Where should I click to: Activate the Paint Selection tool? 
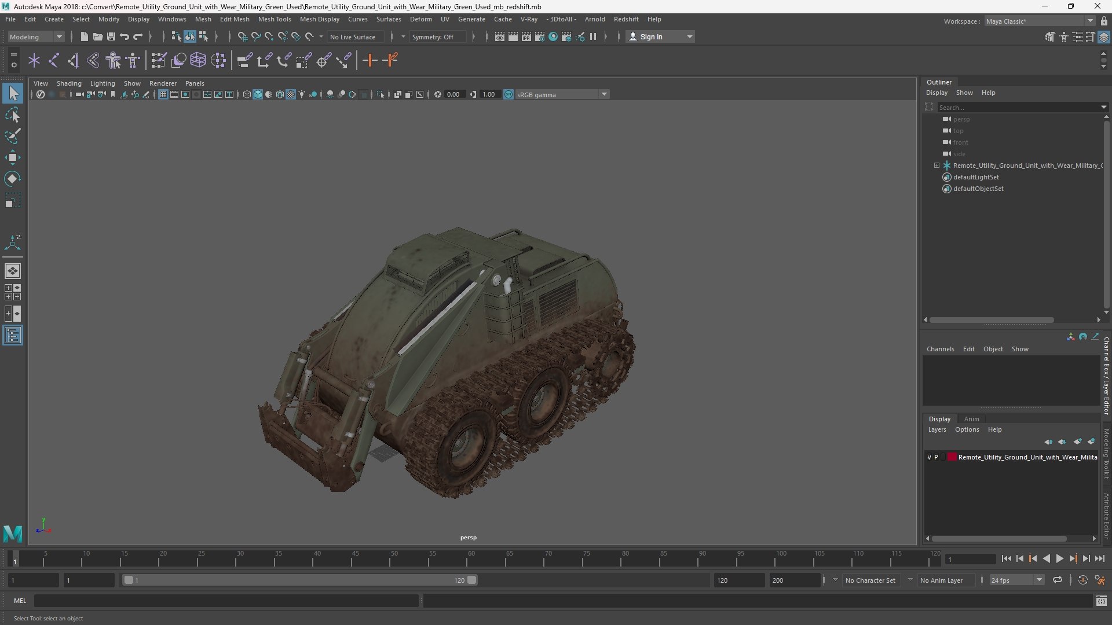tap(13, 136)
